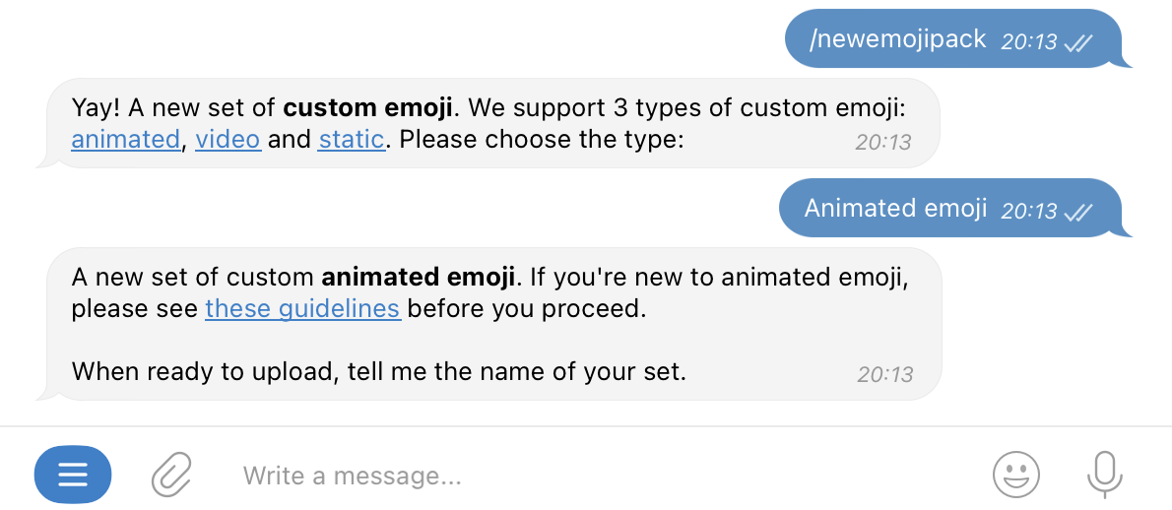Open the emoji picker smiley icon
The image size is (1172, 510).
pyautogui.click(x=1015, y=476)
